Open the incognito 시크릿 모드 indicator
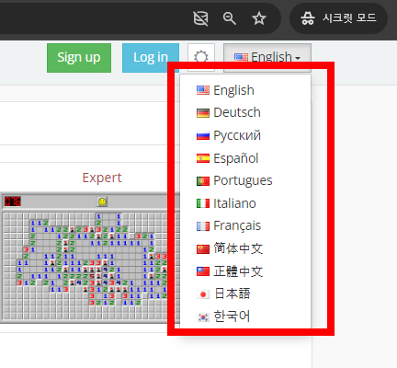The height and width of the screenshot is (368, 397). 338,18
